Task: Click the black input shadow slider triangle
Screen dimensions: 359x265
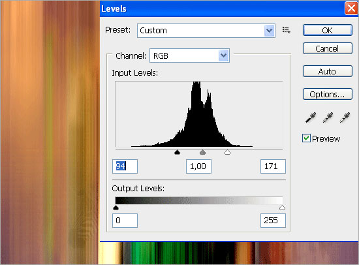Action: (x=177, y=152)
